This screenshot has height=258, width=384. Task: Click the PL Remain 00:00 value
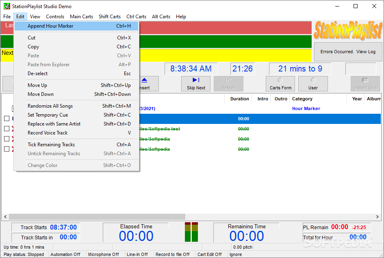pos(339,227)
